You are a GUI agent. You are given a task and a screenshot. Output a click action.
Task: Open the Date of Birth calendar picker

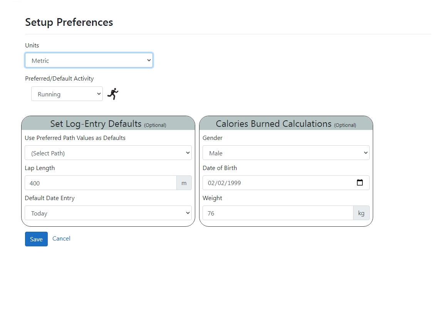click(x=360, y=183)
